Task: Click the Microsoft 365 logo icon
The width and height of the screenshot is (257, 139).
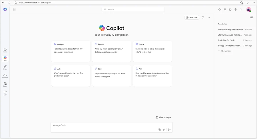Action: (x=5, y=9)
